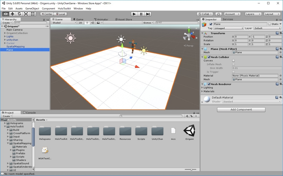Select the mcs file asset

pos(173,130)
